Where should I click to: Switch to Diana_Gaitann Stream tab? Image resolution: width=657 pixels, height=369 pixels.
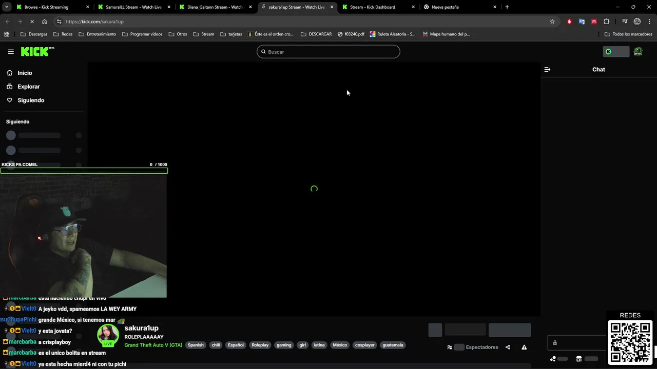pos(215,7)
